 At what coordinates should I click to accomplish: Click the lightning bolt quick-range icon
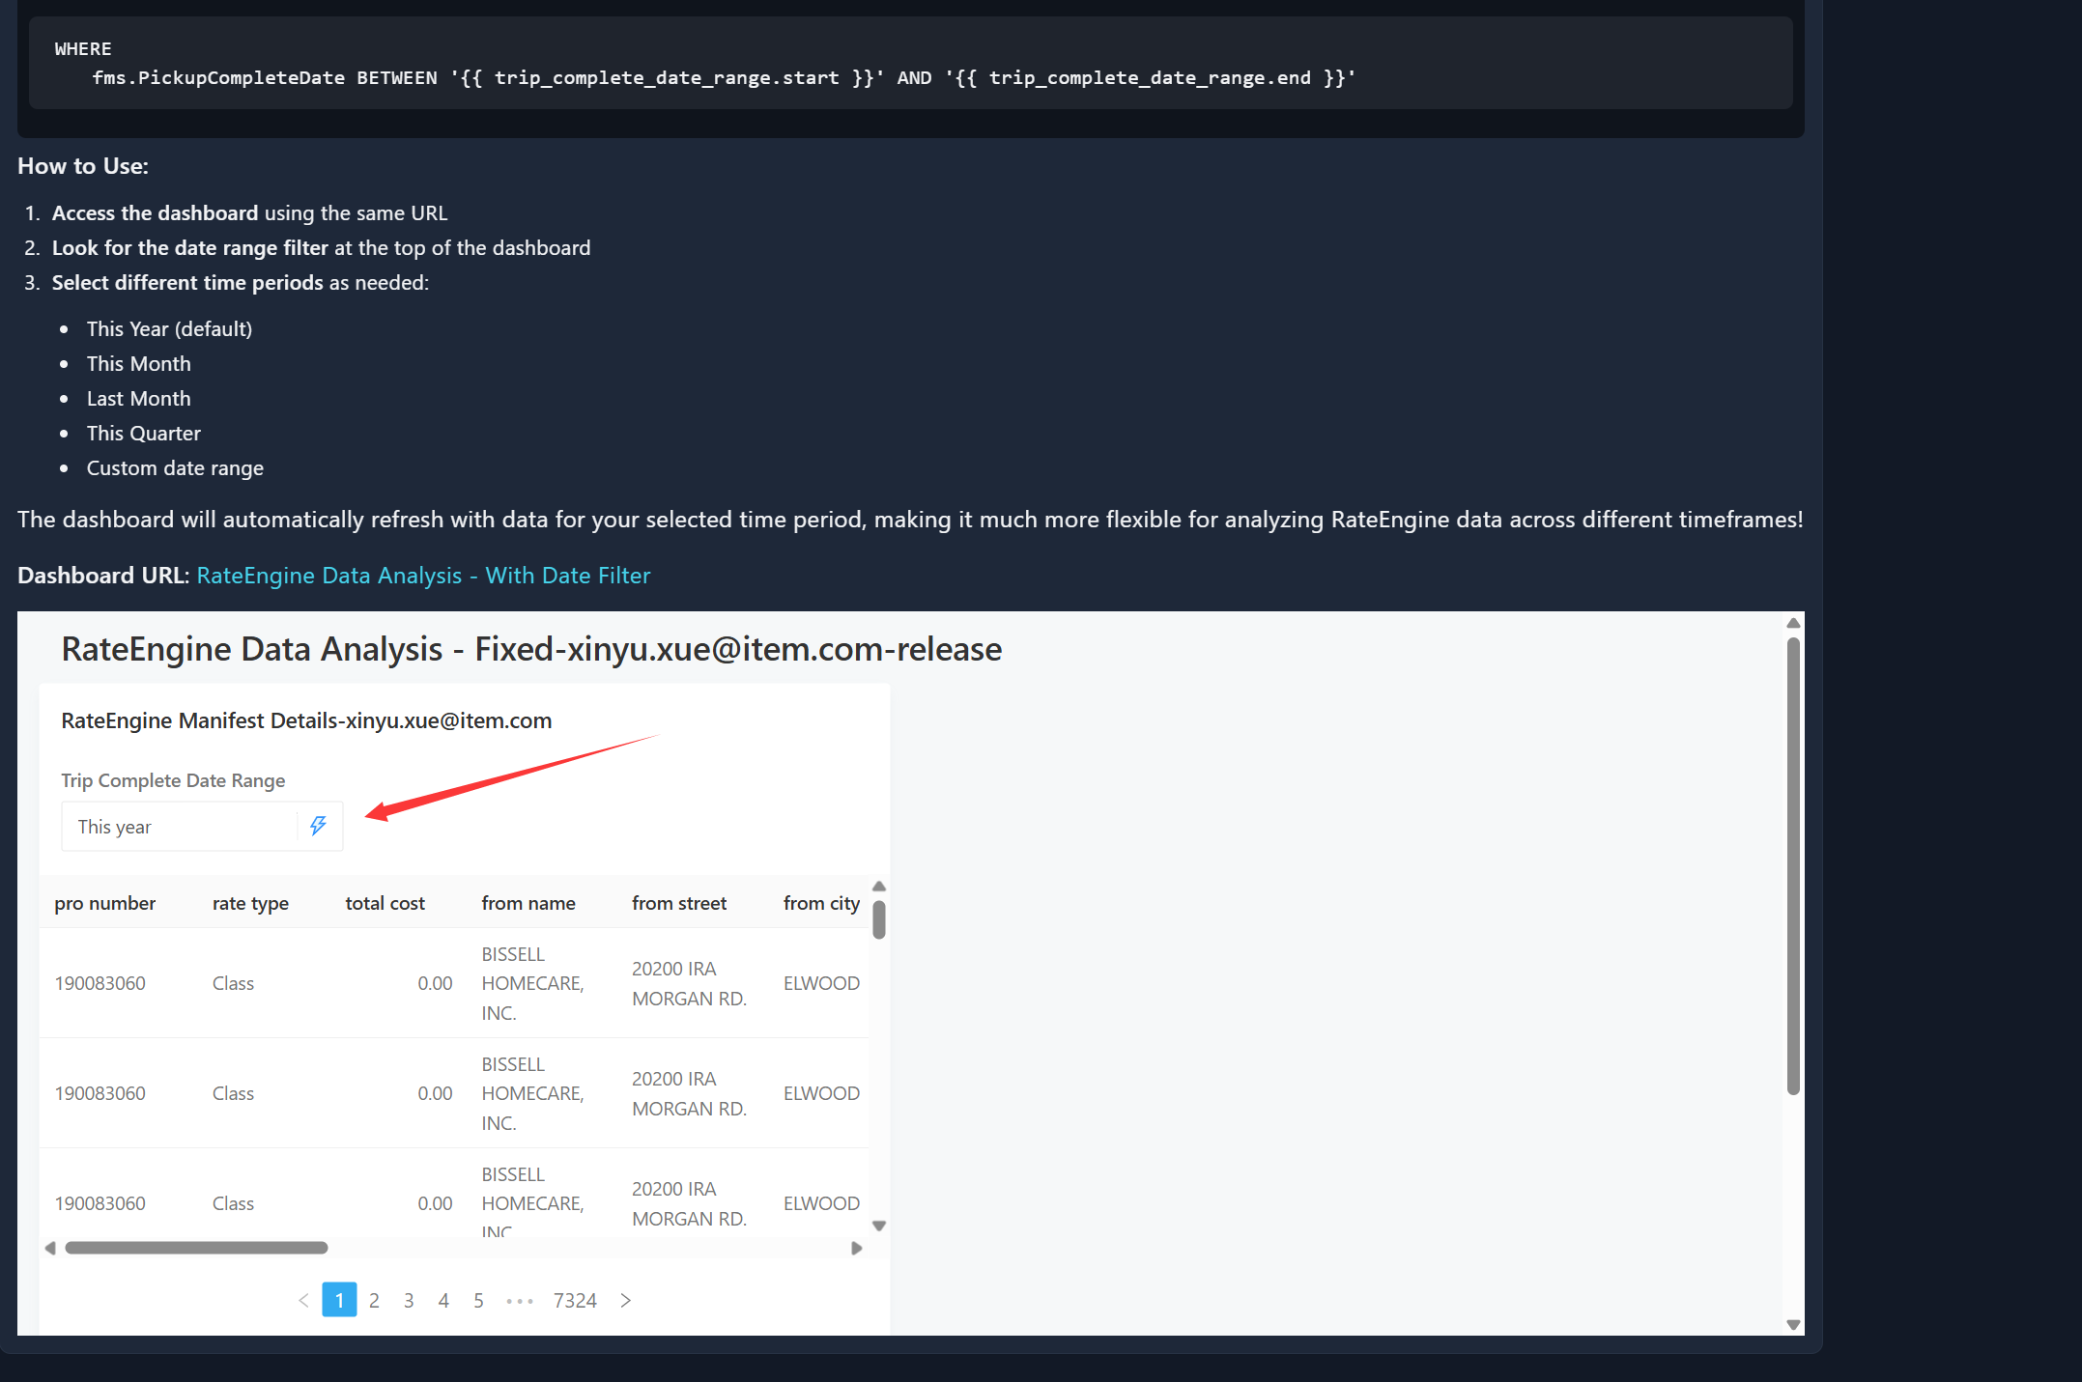coord(318,826)
